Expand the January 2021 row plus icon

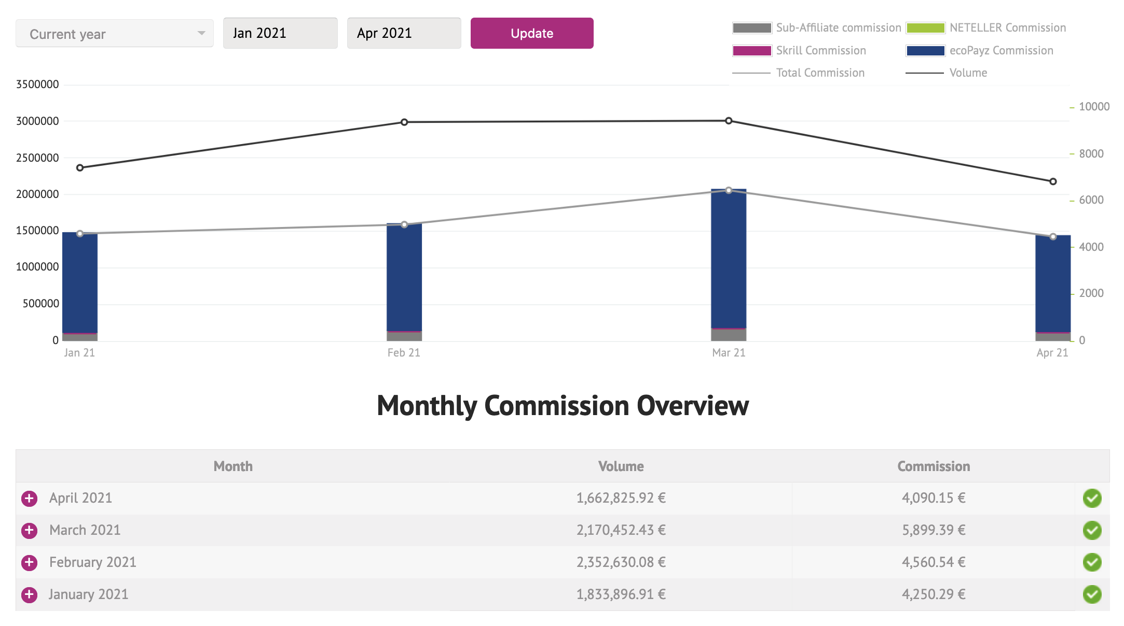click(x=30, y=595)
